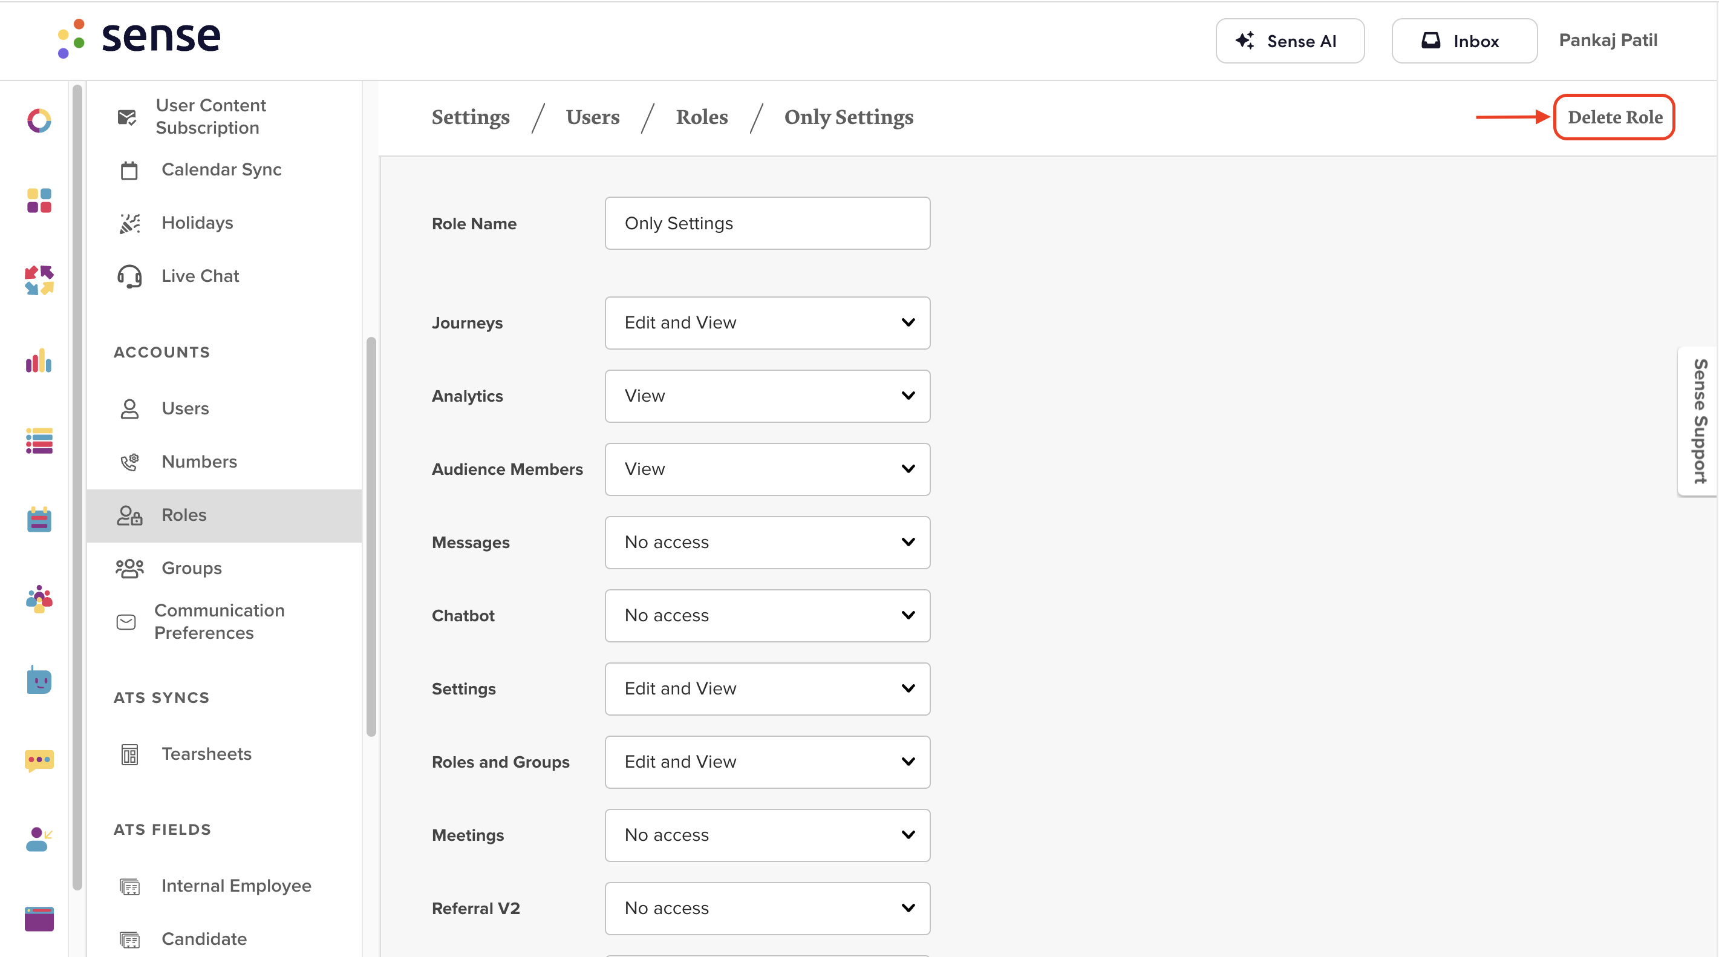Screen dimensions: 1719x957
Task: Click the Delete Role button
Action: point(1615,117)
